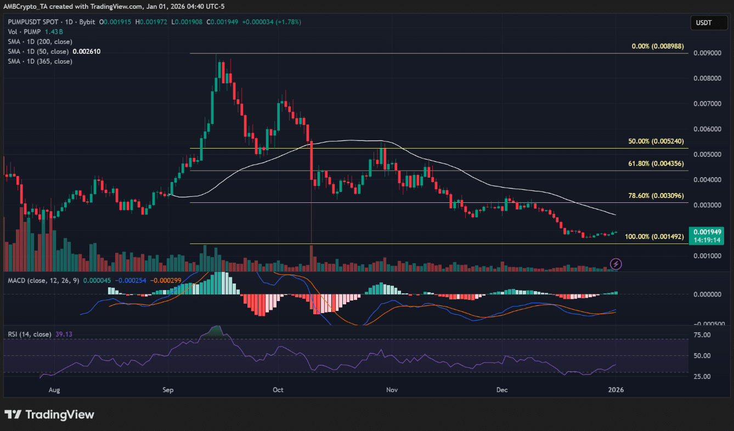This screenshot has width=734, height=431.
Task: Click the 61.80% (0.004356) Fibonacci label
Action: 656,163
